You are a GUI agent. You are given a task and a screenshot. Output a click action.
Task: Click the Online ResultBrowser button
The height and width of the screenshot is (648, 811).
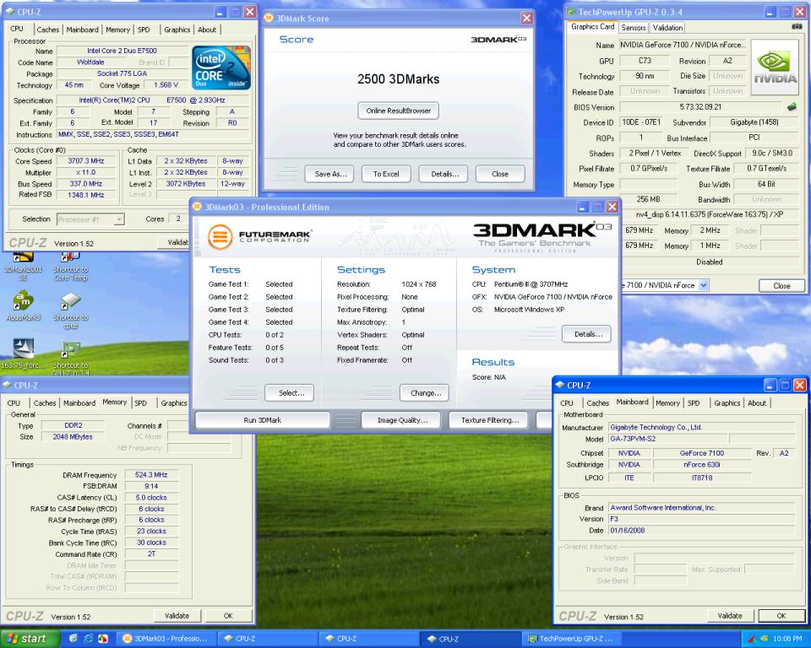click(x=398, y=111)
